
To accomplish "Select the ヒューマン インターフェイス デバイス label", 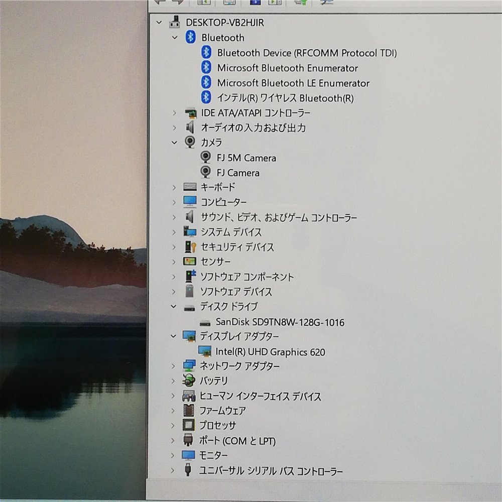I will point(260,396).
